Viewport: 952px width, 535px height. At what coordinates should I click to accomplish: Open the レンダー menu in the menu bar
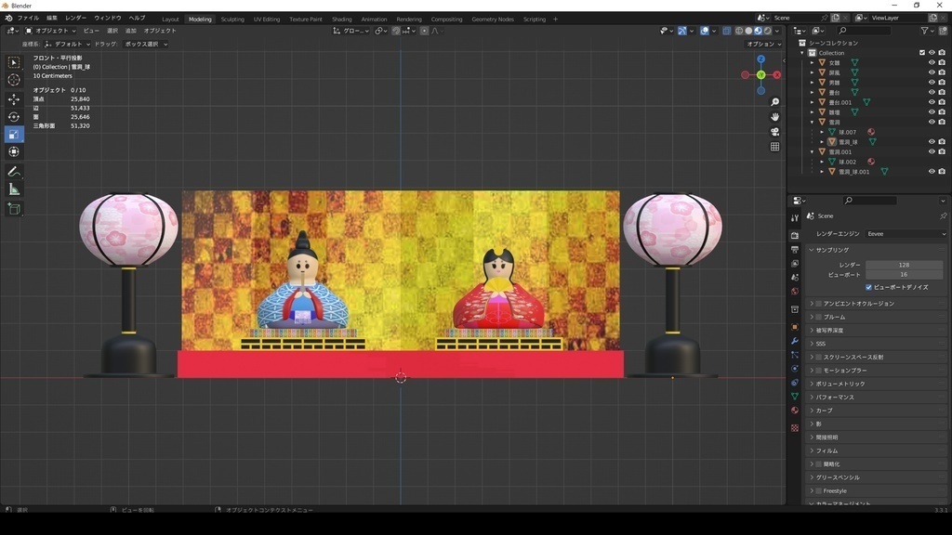78,17
